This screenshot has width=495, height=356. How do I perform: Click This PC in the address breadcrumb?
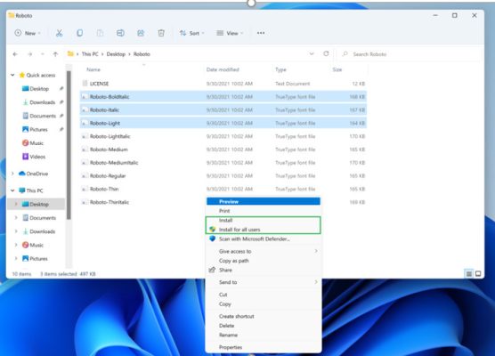(x=90, y=54)
